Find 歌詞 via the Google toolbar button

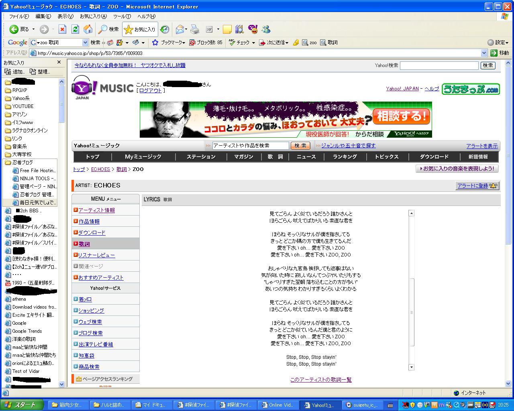point(329,43)
